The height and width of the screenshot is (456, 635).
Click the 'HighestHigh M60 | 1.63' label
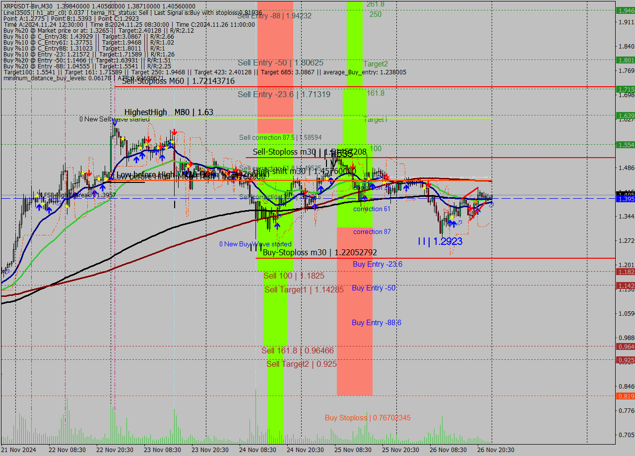pyautogui.click(x=169, y=113)
